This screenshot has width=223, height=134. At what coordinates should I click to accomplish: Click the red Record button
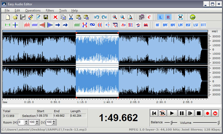click(207, 113)
